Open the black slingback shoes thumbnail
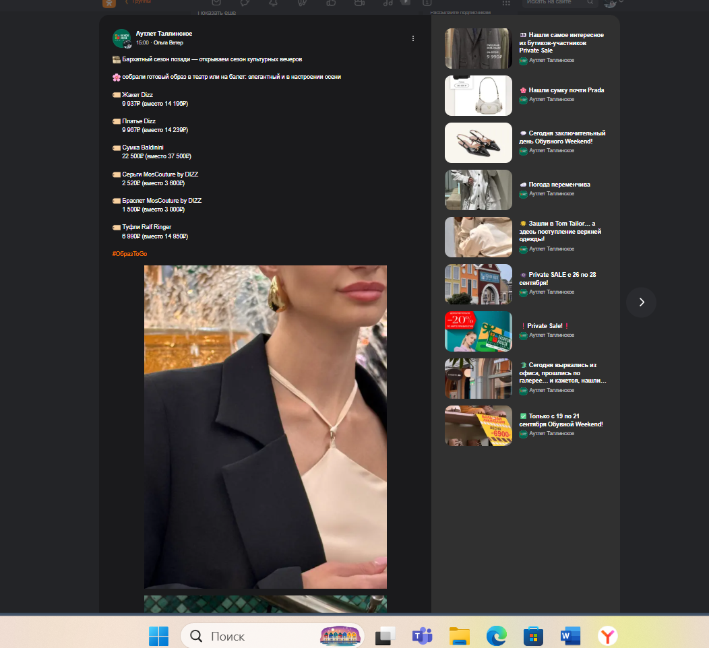Screen dimensions: 709x648 (479, 143)
